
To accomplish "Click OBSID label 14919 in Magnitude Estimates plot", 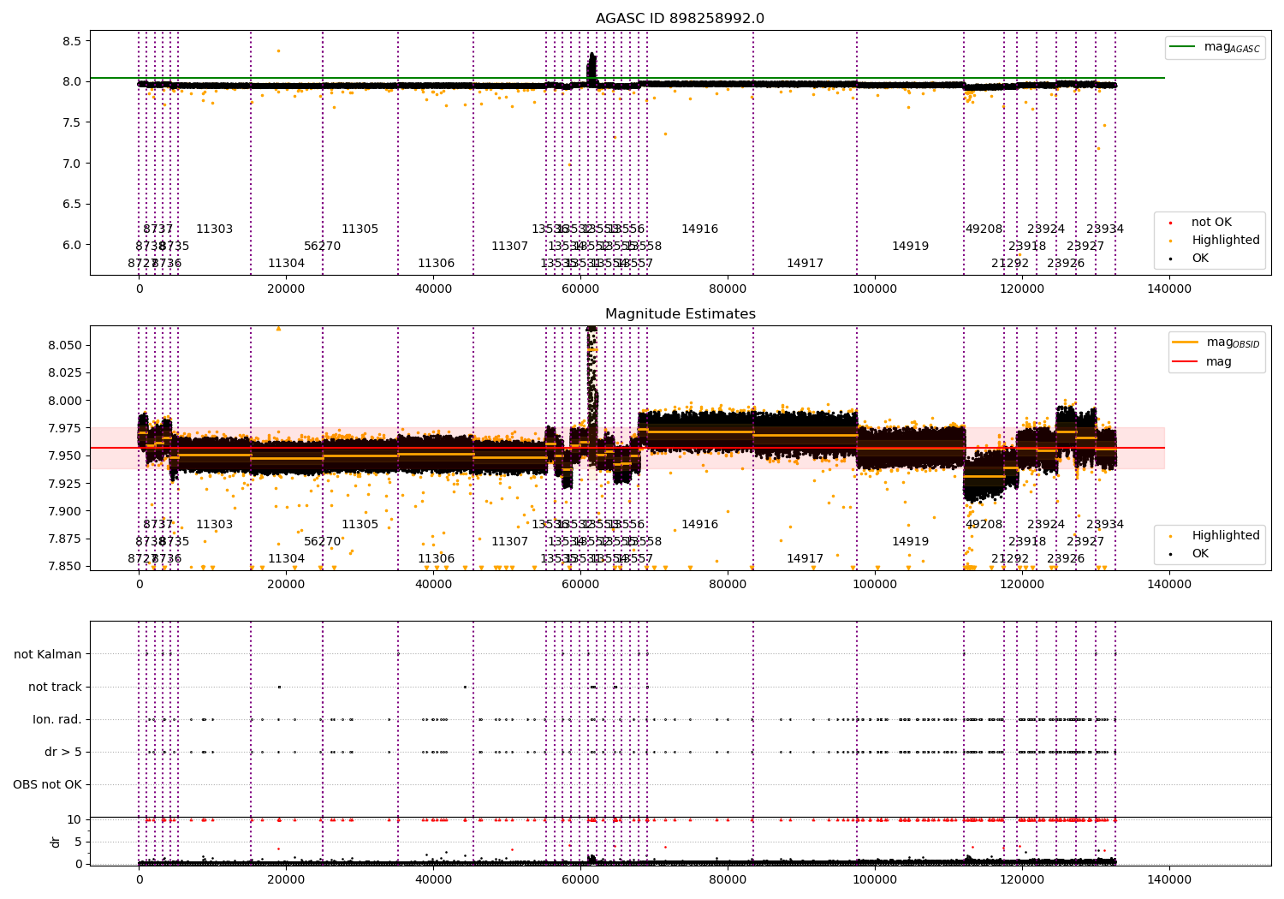I will (910, 542).
